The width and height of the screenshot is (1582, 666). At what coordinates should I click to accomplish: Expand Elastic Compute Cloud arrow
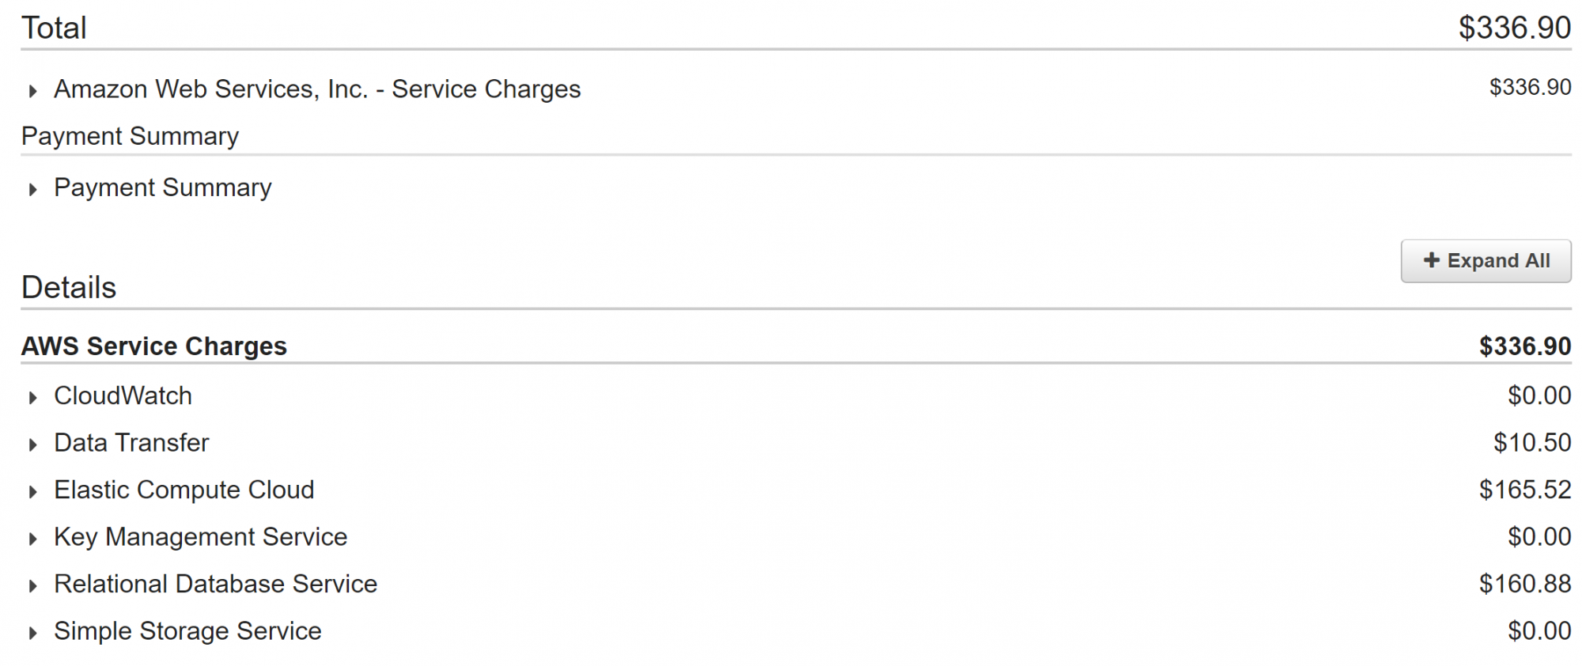tap(32, 492)
